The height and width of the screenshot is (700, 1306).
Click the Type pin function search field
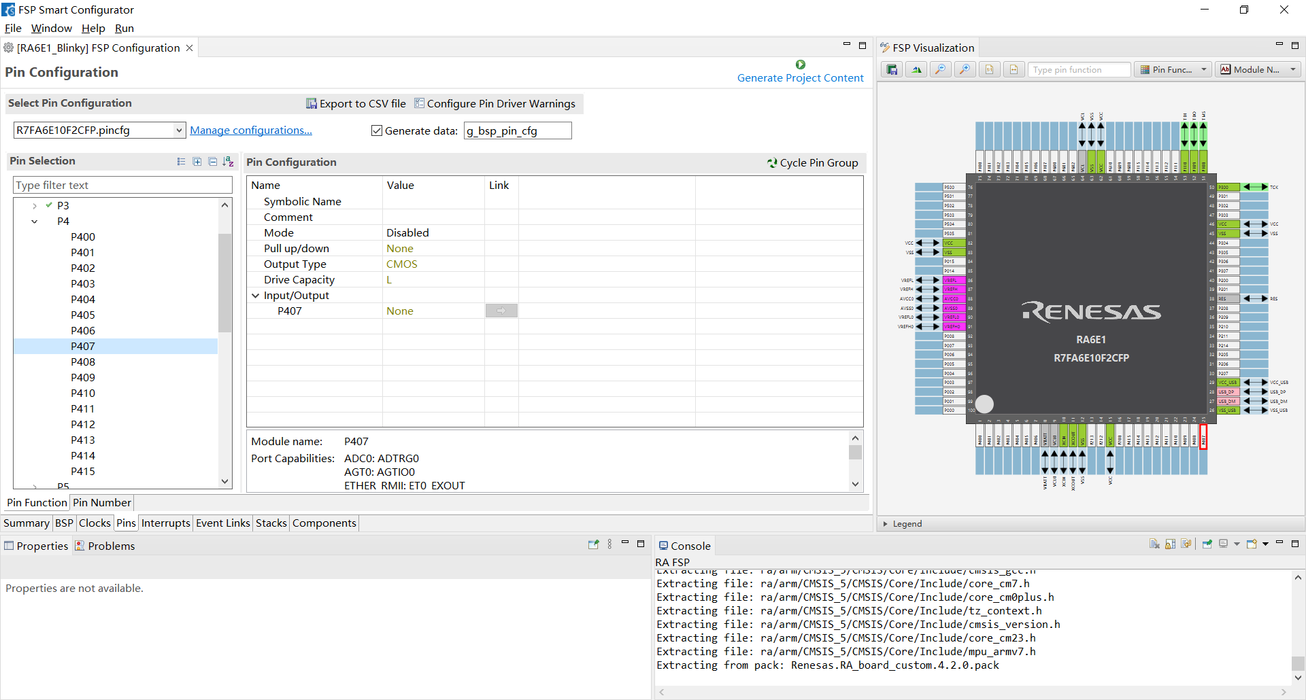[1079, 70]
